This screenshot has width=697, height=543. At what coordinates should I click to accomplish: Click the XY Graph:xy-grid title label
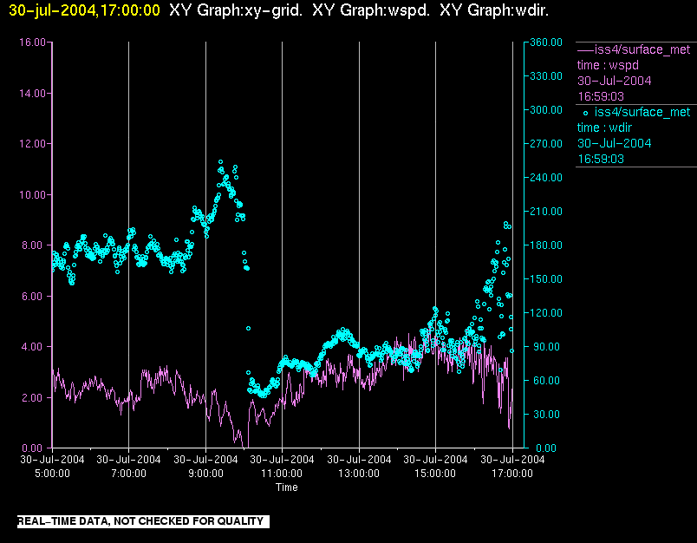pos(236,10)
